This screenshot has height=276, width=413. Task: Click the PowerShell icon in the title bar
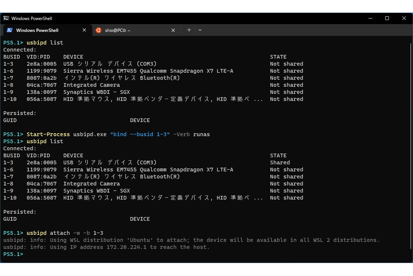click(x=6, y=18)
